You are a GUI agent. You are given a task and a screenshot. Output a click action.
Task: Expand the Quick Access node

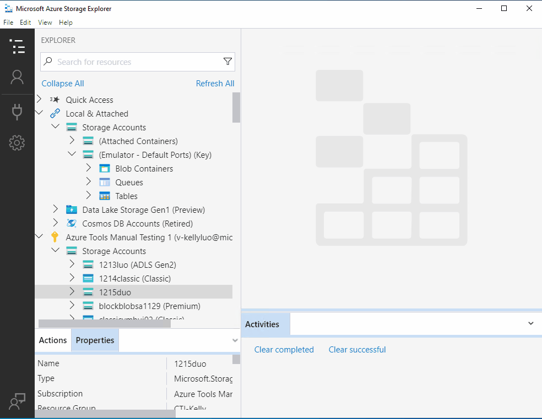[x=39, y=99]
